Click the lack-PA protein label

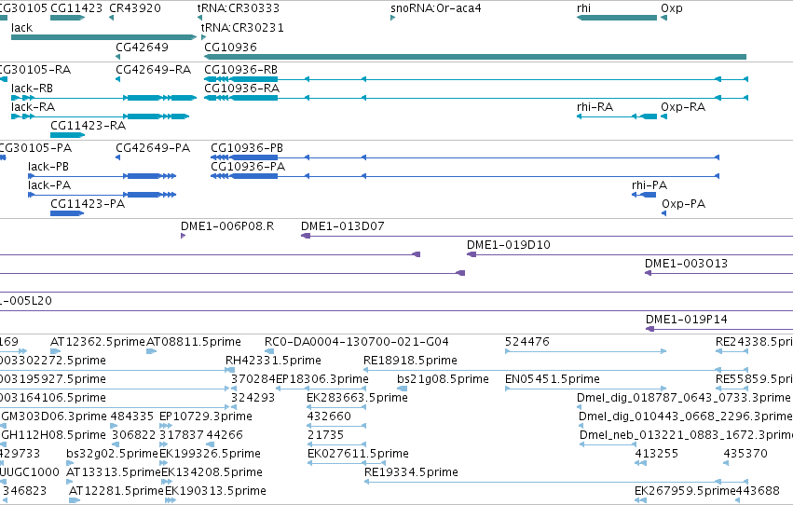click(x=49, y=185)
